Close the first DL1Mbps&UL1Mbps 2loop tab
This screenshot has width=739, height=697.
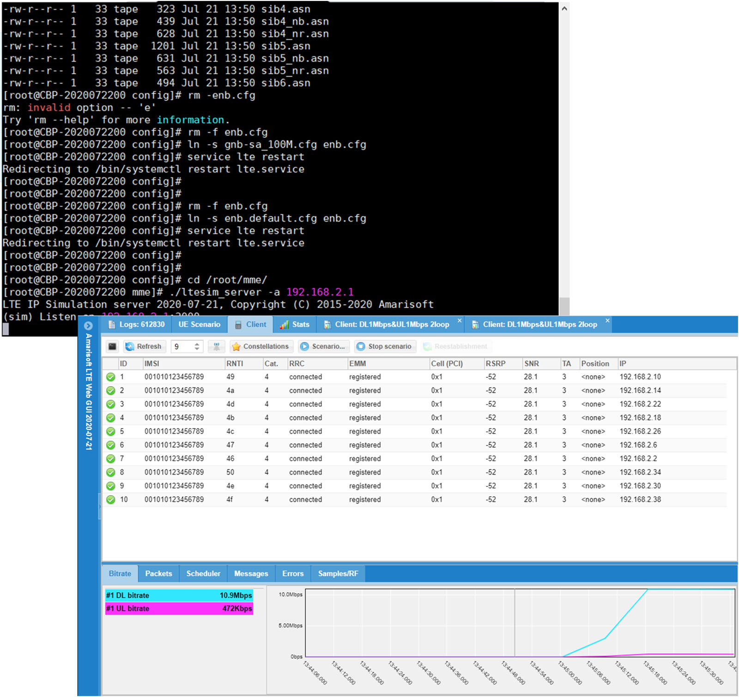pos(460,320)
